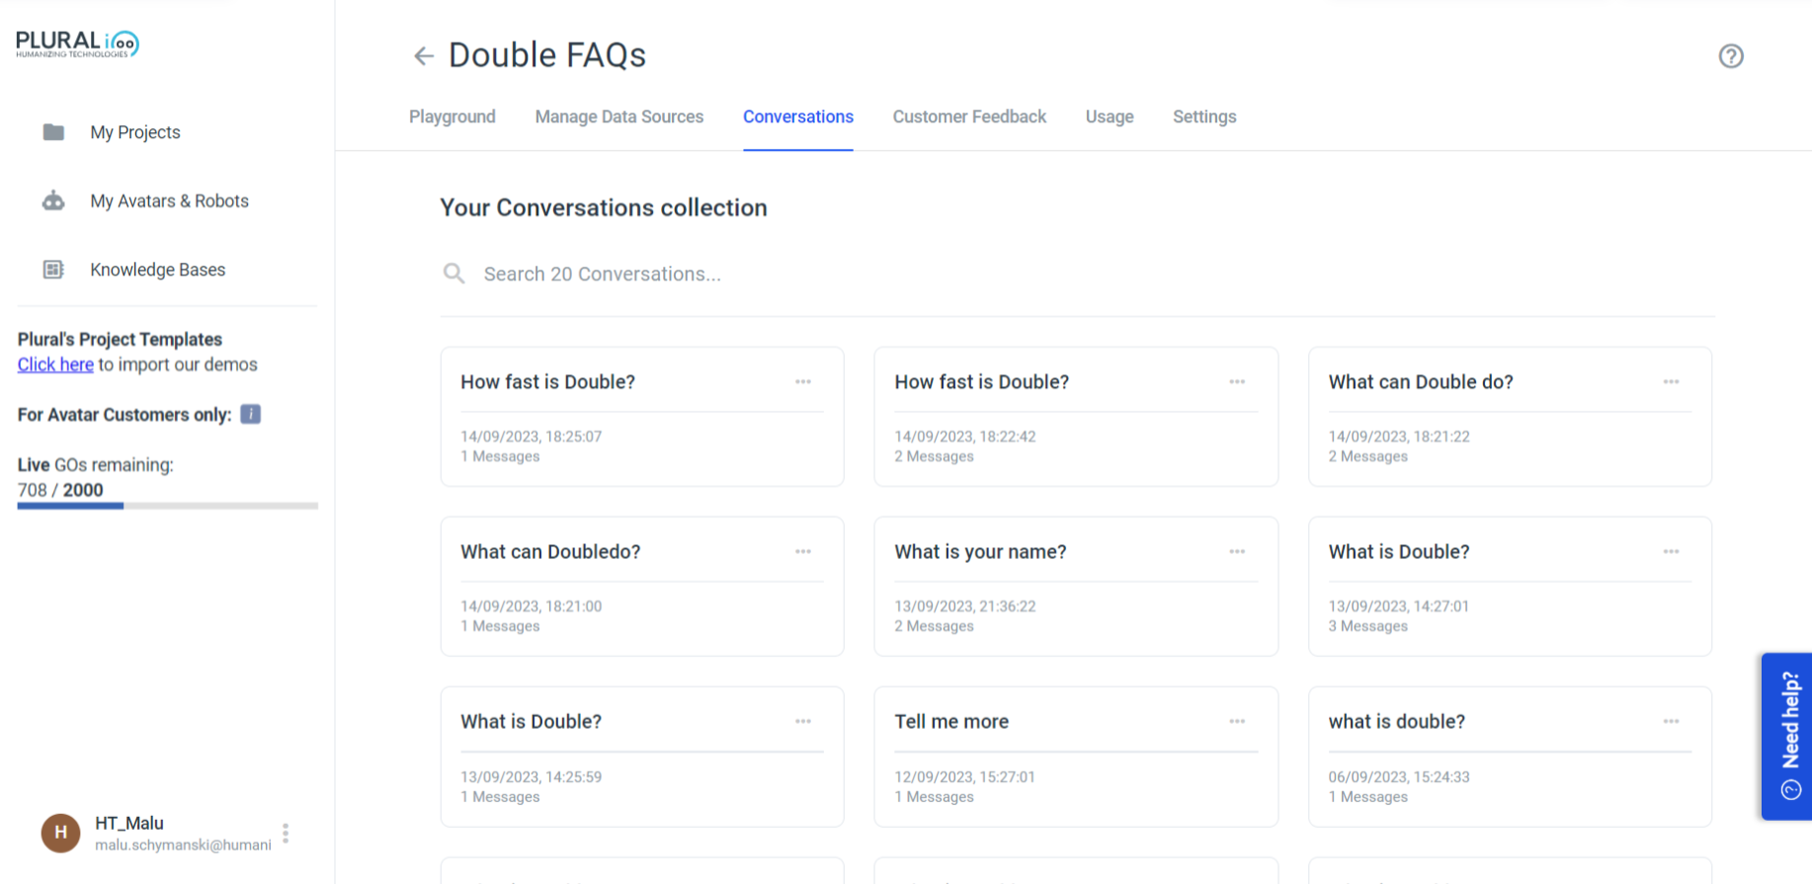Switch to the Customer Feedback tab
Image resolution: width=1812 pixels, height=884 pixels.
point(969,117)
